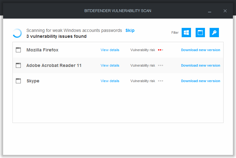Minimize the Bitdefender Vulnerability Scan window
Image resolution: width=236 pixels, height=158 pixels.
(x=210, y=11)
